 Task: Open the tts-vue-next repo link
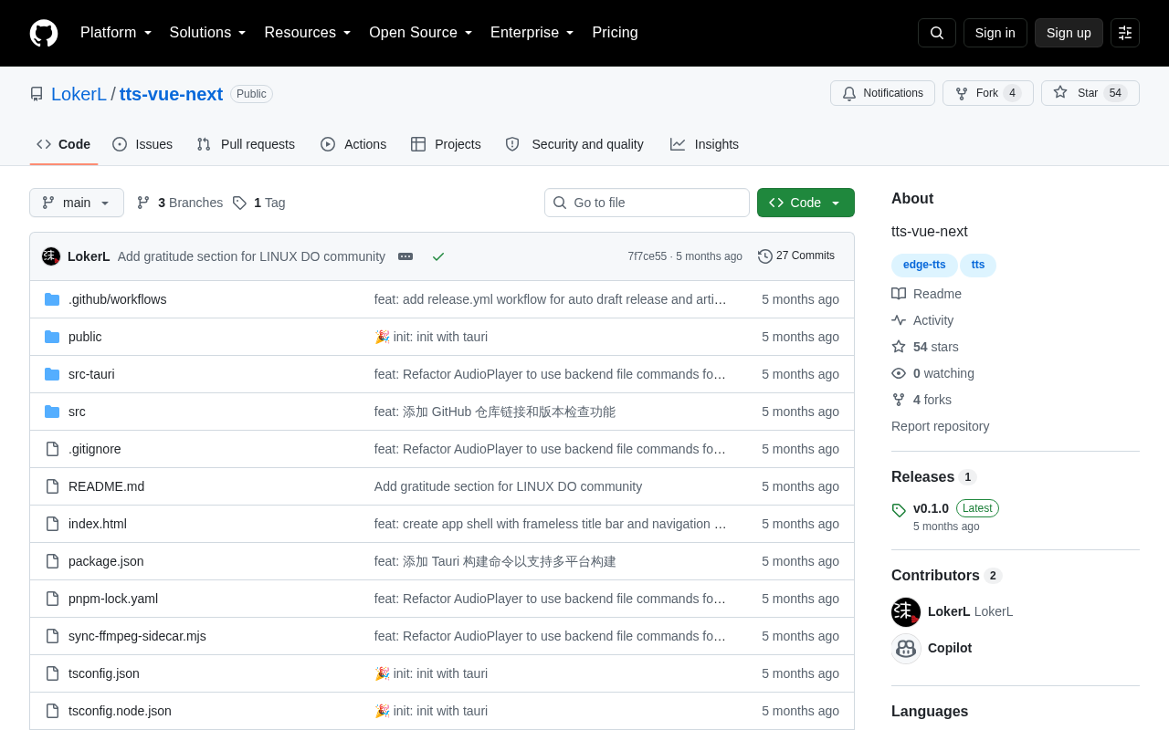[171, 94]
